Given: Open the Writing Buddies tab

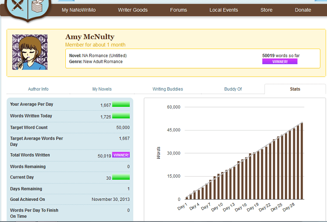Looking at the screenshot, I should [168, 89].
